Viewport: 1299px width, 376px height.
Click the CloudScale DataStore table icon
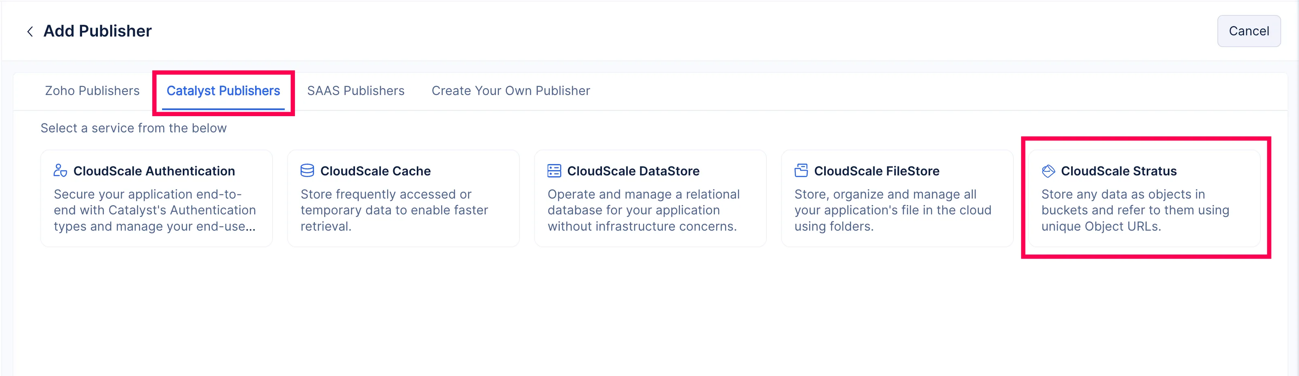pyautogui.click(x=554, y=171)
